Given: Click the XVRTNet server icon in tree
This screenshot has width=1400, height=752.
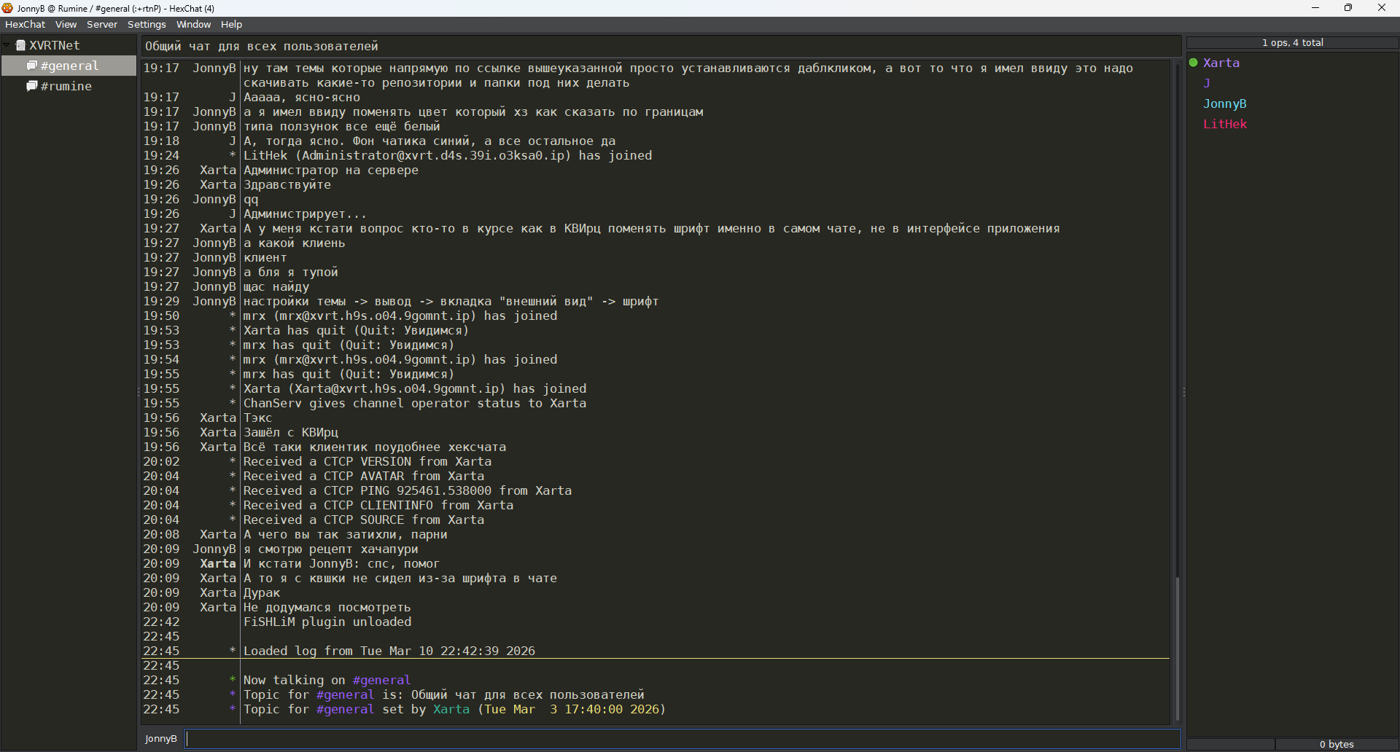Looking at the screenshot, I should [21, 45].
